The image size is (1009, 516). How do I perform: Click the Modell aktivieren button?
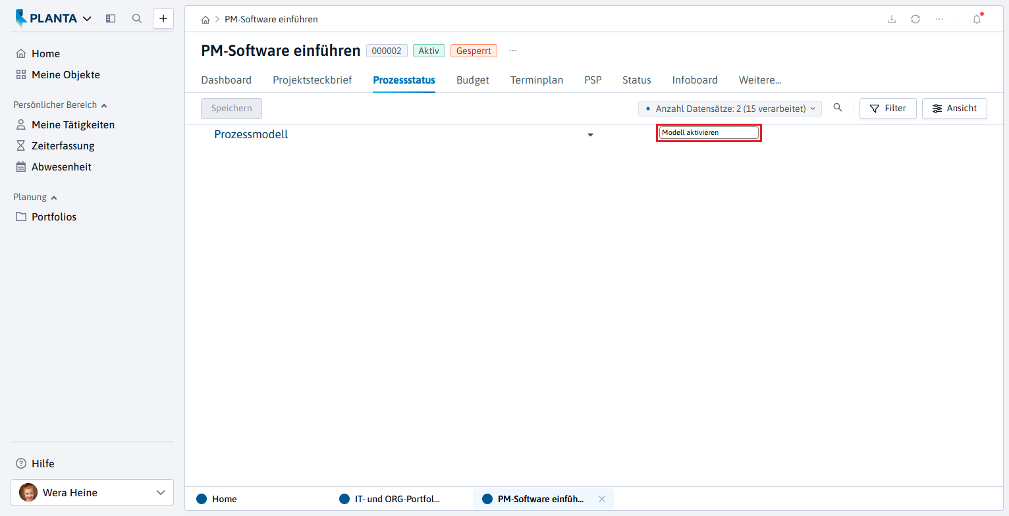[709, 133]
